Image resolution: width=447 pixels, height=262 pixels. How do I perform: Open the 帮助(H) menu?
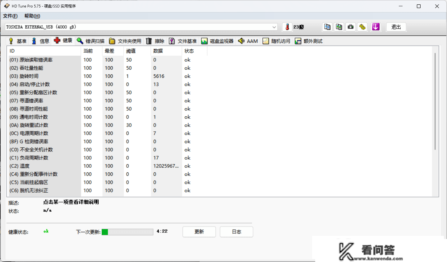click(32, 16)
